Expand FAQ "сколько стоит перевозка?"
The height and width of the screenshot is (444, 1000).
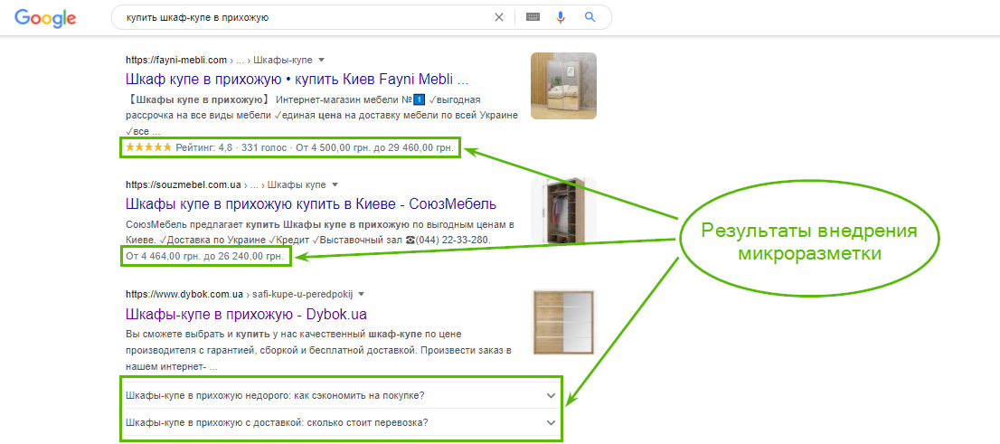point(342,422)
